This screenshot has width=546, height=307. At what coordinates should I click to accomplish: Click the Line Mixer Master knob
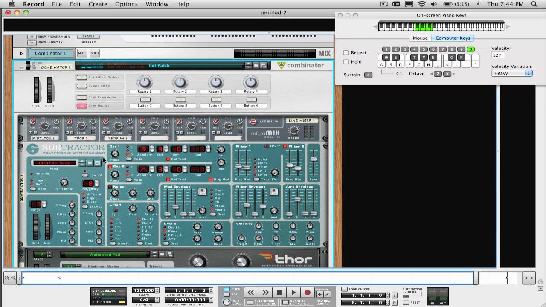pos(293,131)
